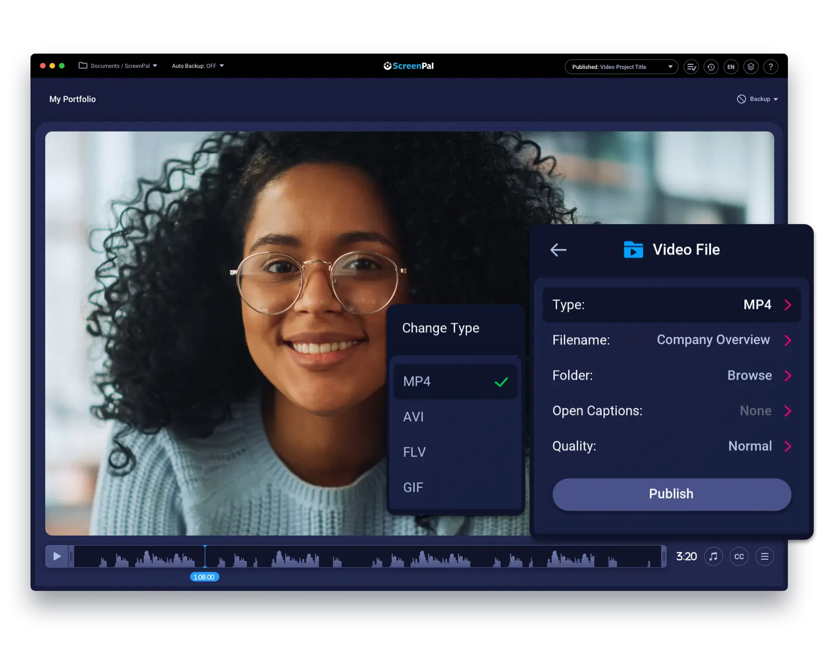This screenshot has width=819, height=645.
Task: Expand the Published: Video Project Title dropdown
Action: pos(621,66)
